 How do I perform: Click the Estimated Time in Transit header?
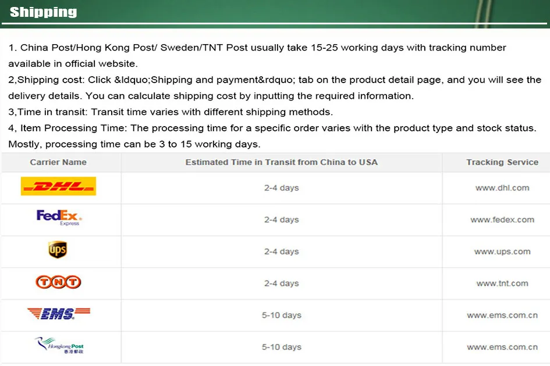pos(282,162)
